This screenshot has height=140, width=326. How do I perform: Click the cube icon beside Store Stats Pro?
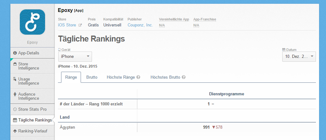[x=15, y=109]
